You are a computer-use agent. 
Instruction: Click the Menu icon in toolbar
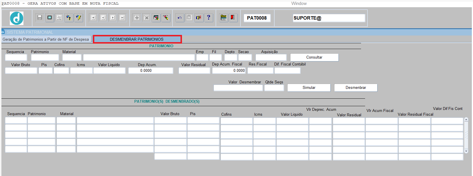pos(223,18)
